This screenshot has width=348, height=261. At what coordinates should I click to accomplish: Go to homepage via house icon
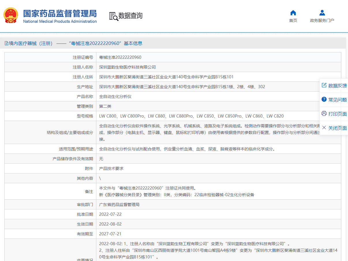click(293, 13)
